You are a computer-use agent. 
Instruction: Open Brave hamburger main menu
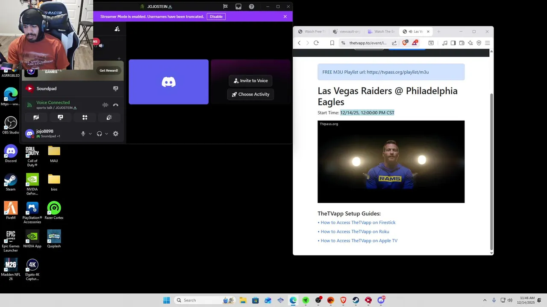pos(487,43)
